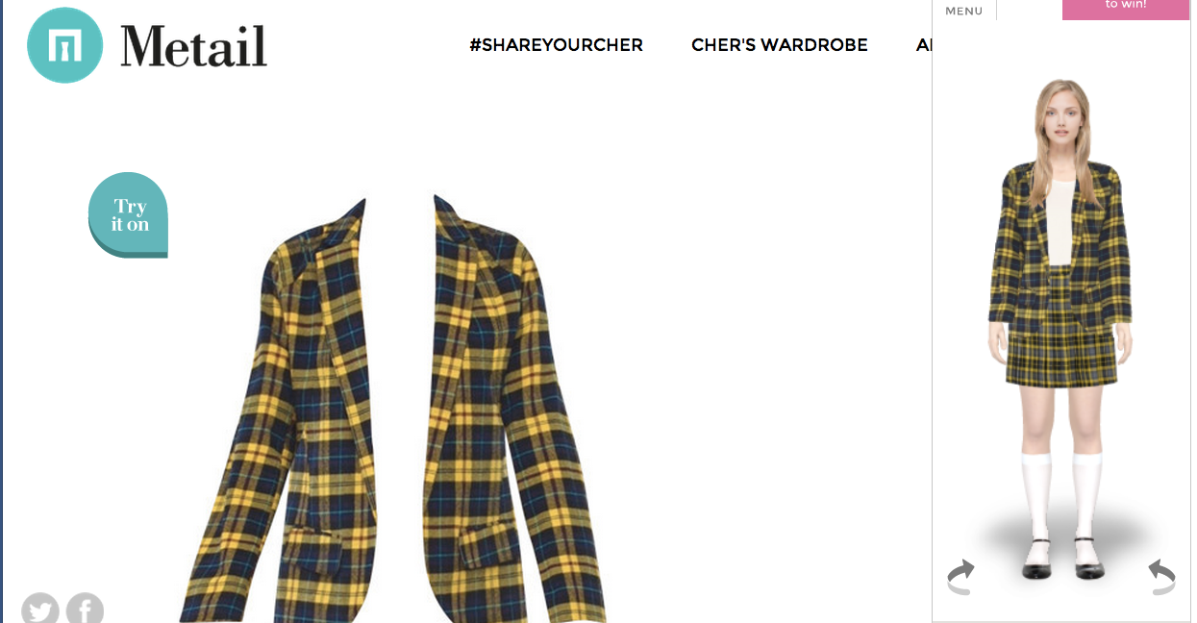Share via the Twitter icon
This screenshot has height=623, width=1197.
point(40,609)
